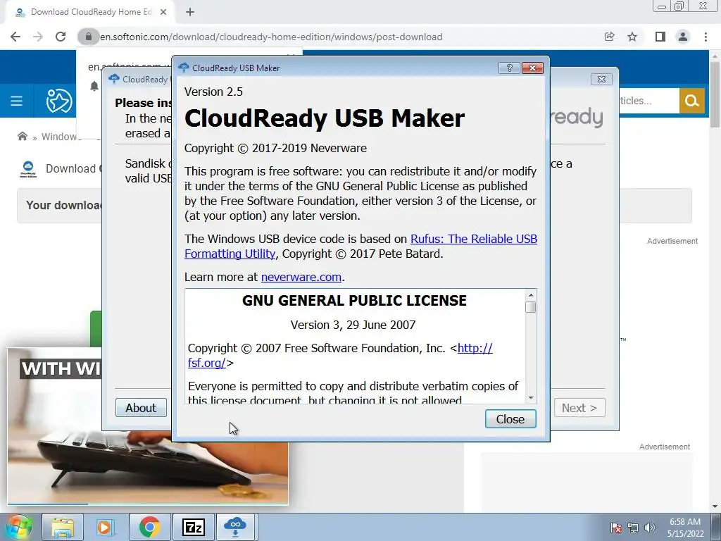Click the Action Center flag tray icon
Image resolution: width=721 pixels, height=541 pixels.
(616, 528)
